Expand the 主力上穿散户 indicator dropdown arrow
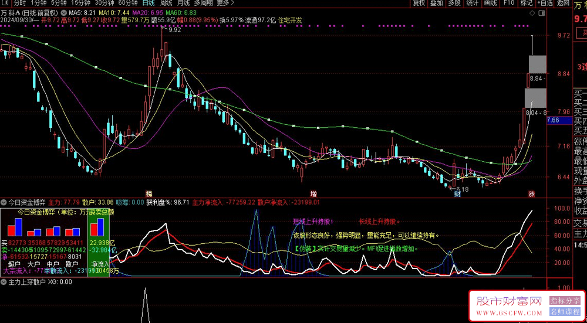587x323 pixels. (x=4, y=282)
